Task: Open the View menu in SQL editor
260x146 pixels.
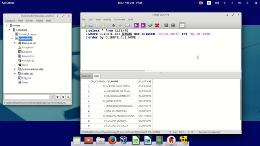Action: 98,19
